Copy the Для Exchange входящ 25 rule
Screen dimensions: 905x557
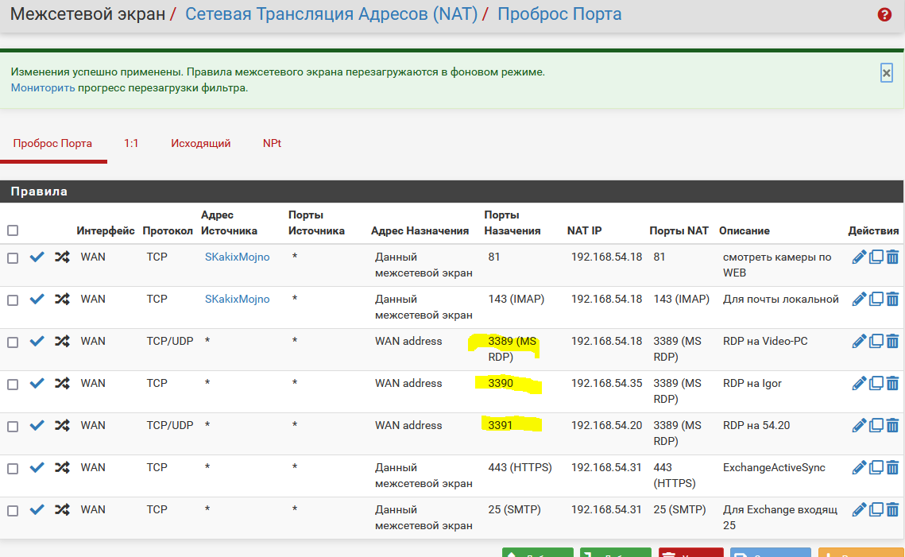pyautogui.click(x=876, y=509)
